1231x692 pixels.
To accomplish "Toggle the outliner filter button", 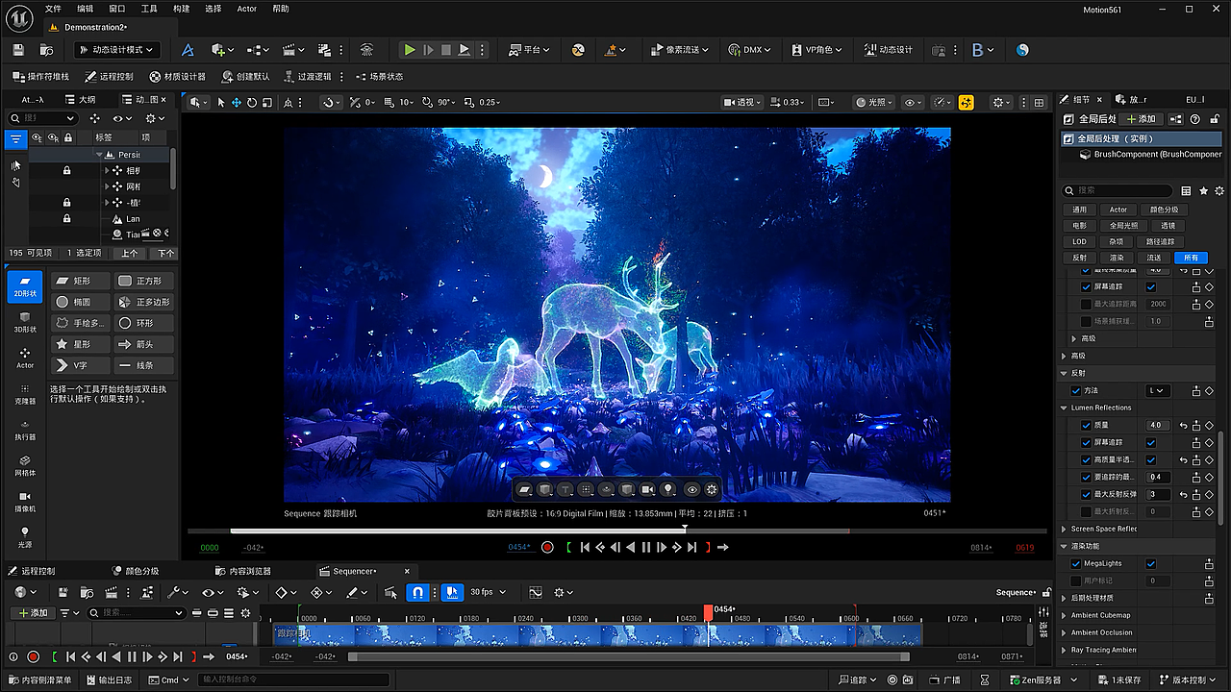I will [x=15, y=138].
